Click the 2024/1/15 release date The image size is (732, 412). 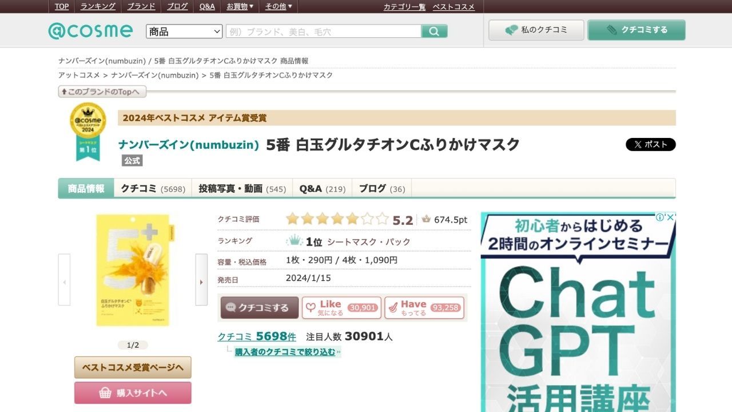308,278
